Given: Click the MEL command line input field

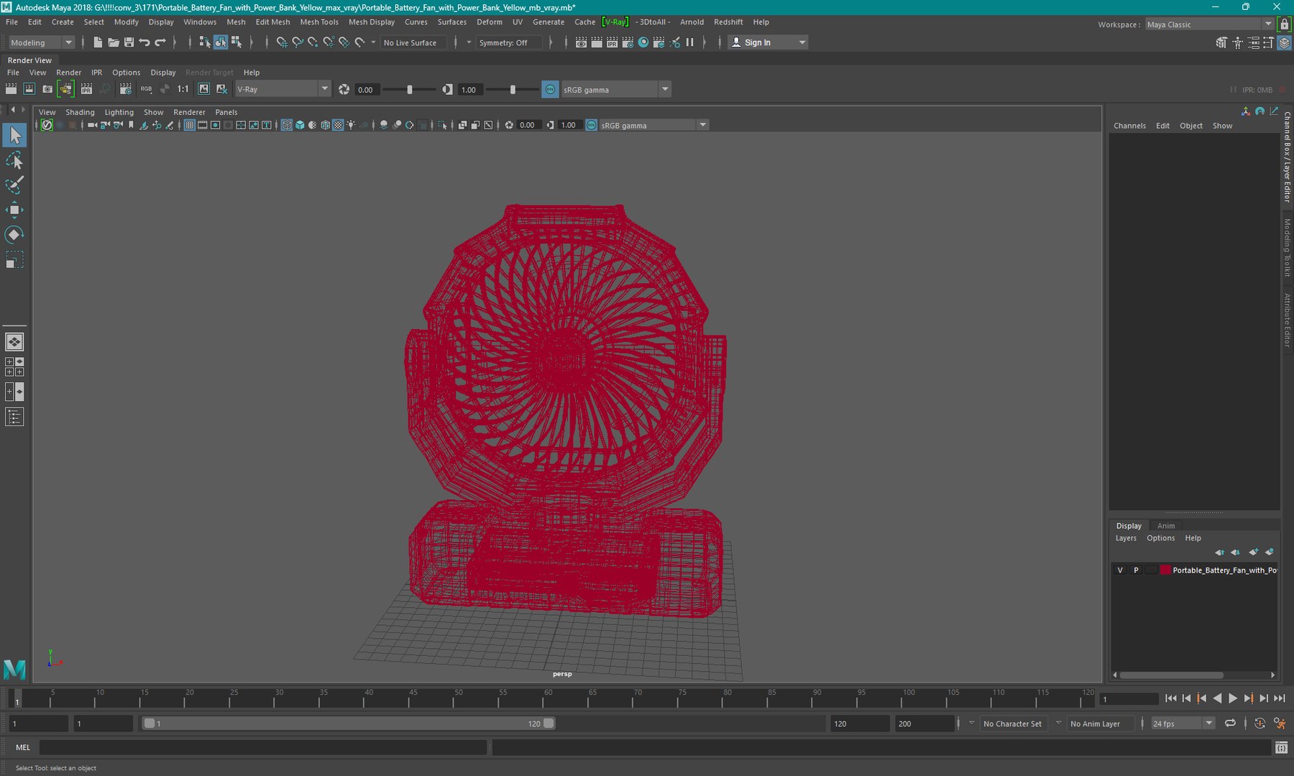Looking at the screenshot, I should click(x=263, y=748).
